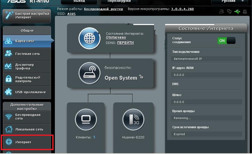Click the network copy status icon in header

point(229,11)
